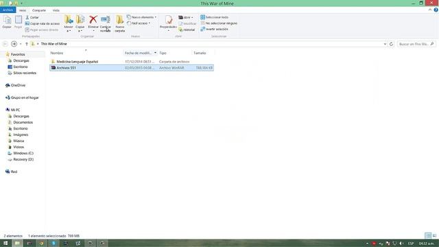Click the Propiedades icon
Viewport: 439px width, 247px height.
tap(169, 20)
